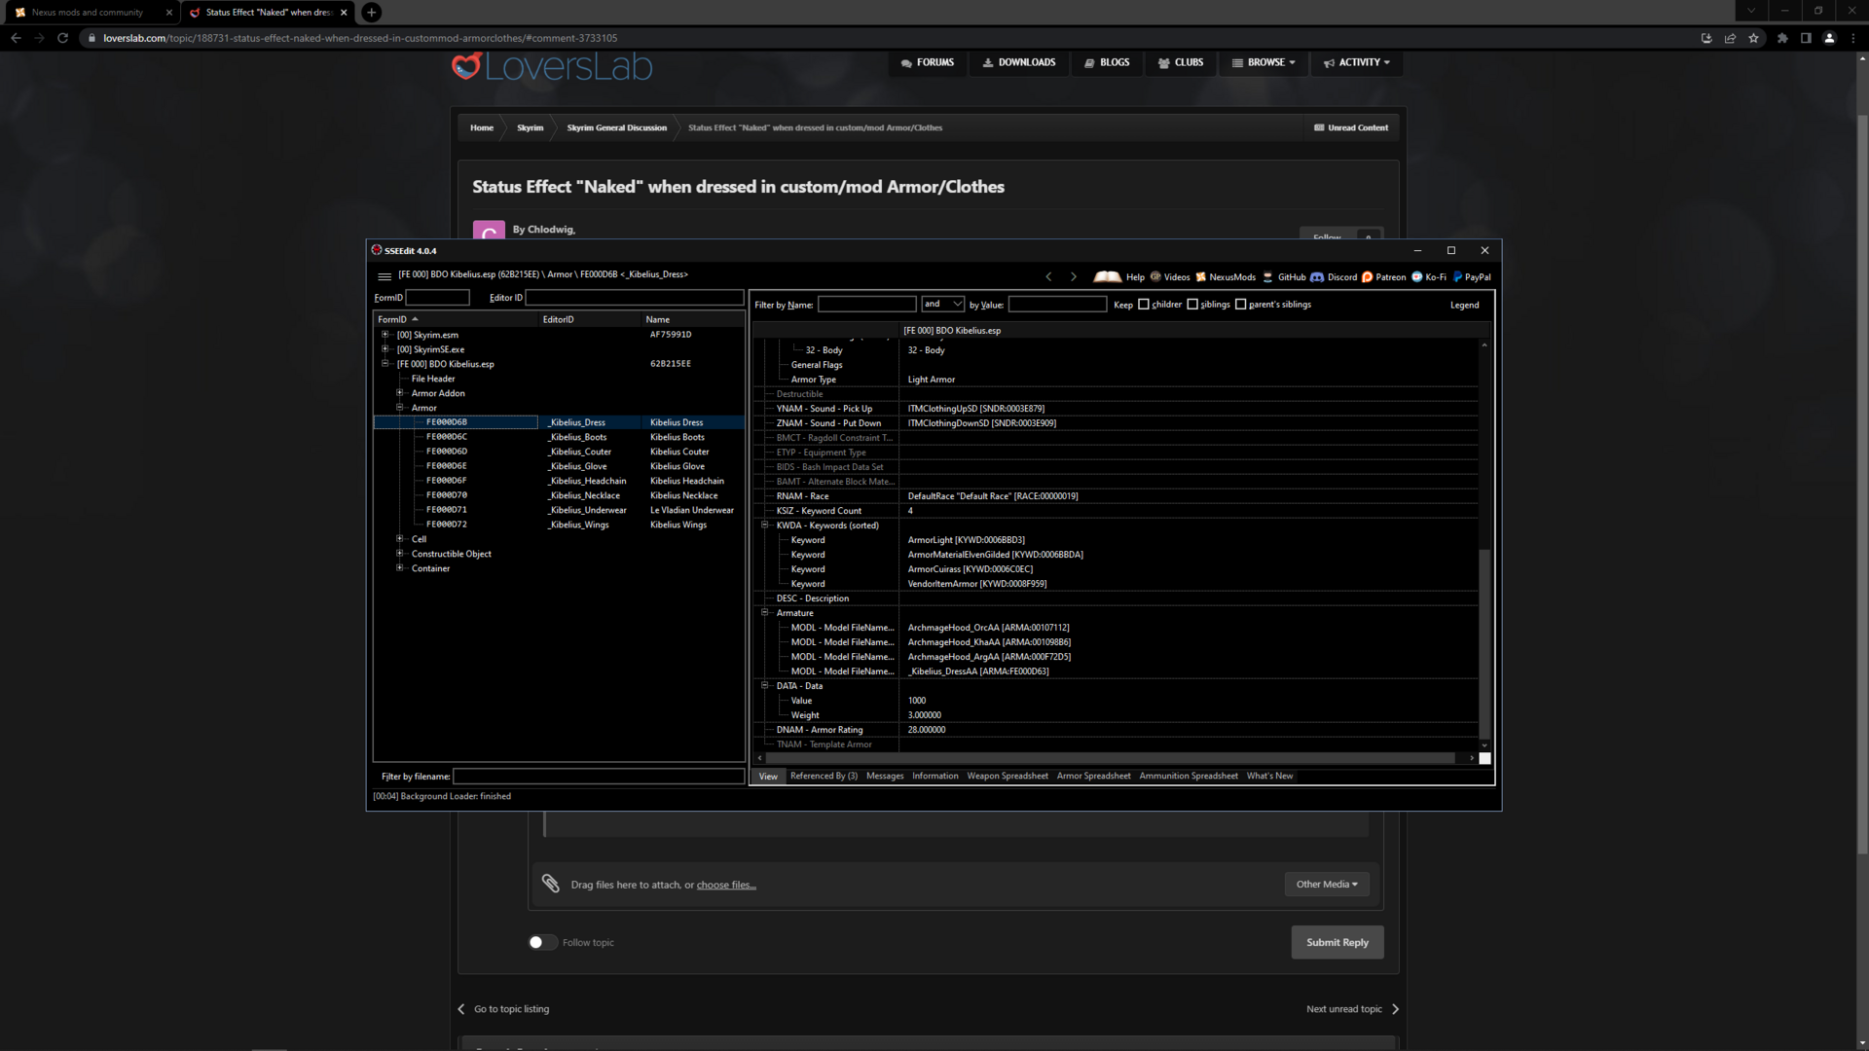Navigate forward with the SSEEdit right arrow
This screenshot has height=1051, width=1869.
click(1074, 277)
